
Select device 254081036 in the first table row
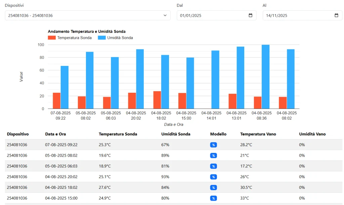coord(17,145)
